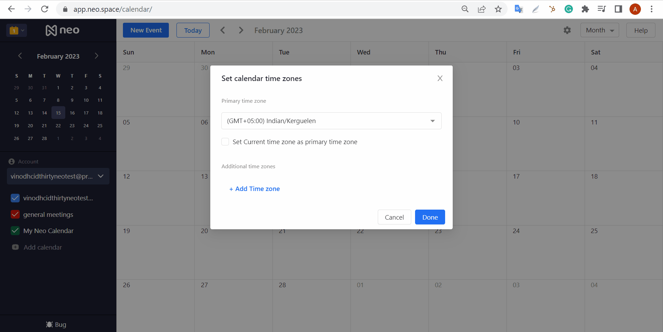Click the Neo logo in the sidebar
The height and width of the screenshot is (332, 663).
tap(63, 30)
